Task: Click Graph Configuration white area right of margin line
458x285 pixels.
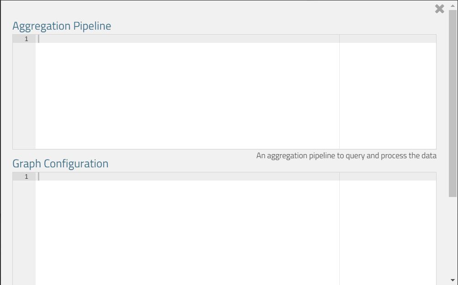Action: pos(388,233)
